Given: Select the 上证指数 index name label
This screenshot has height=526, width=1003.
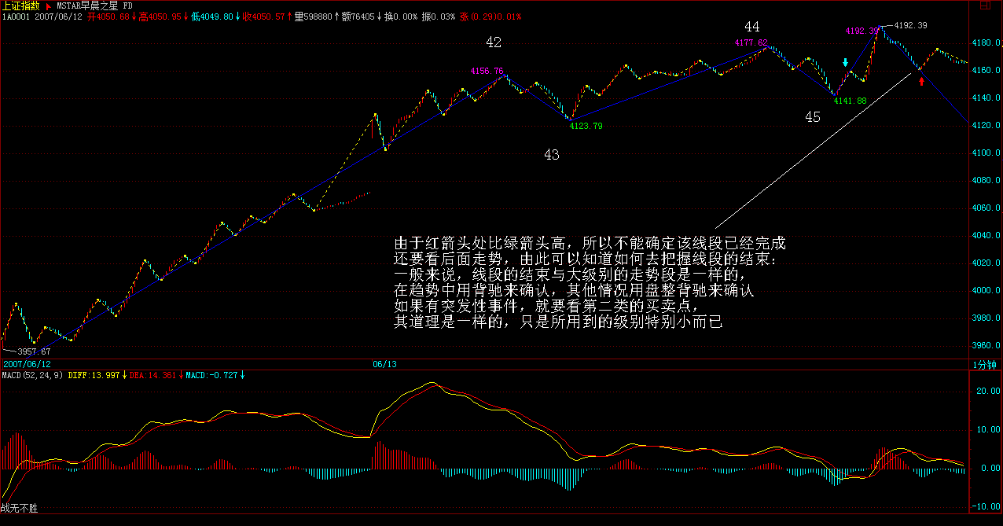Looking at the screenshot, I should [x=20, y=6].
